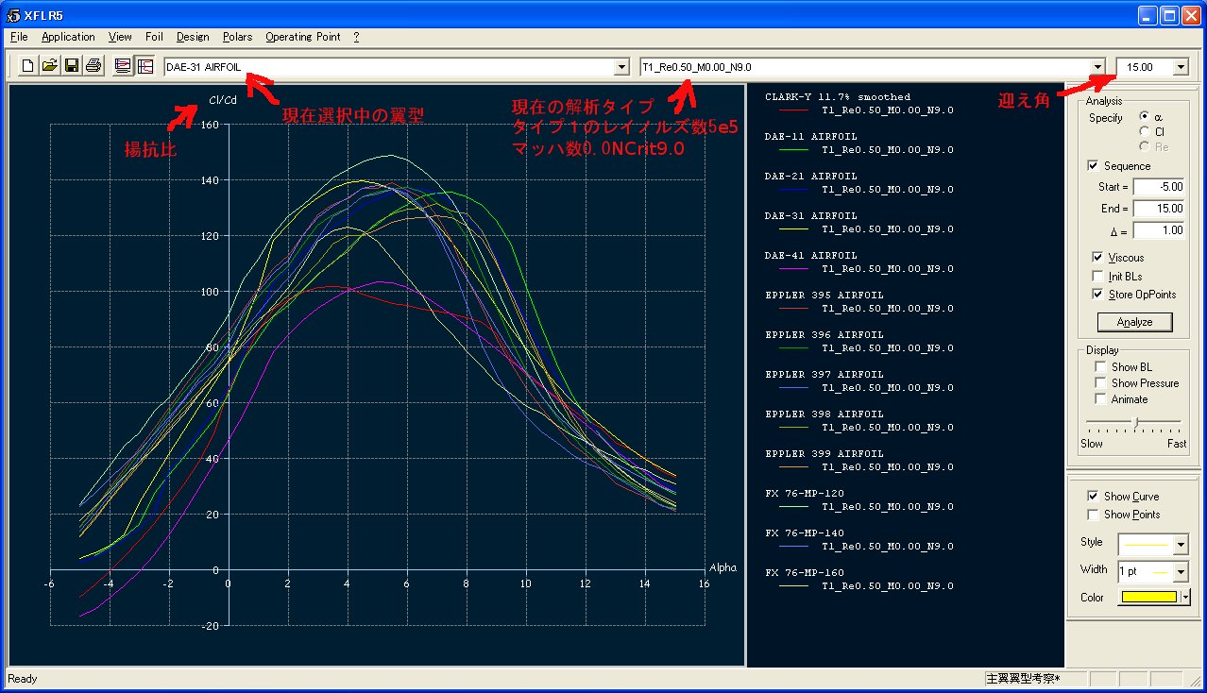The image size is (1207, 693).
Task: Open the View menu
Action: click(x=120, y=37)
